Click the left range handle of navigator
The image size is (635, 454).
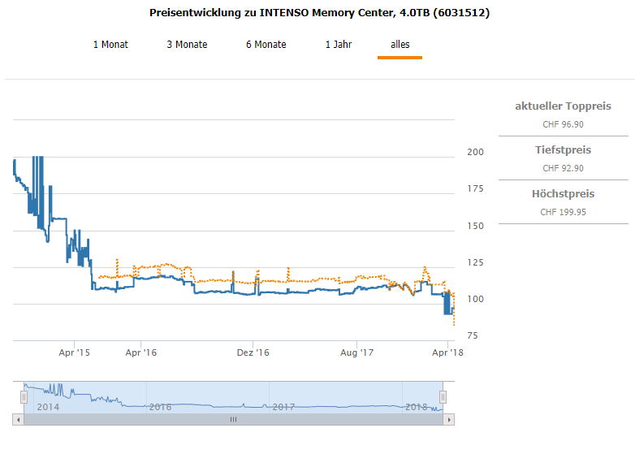click(24, 396)
